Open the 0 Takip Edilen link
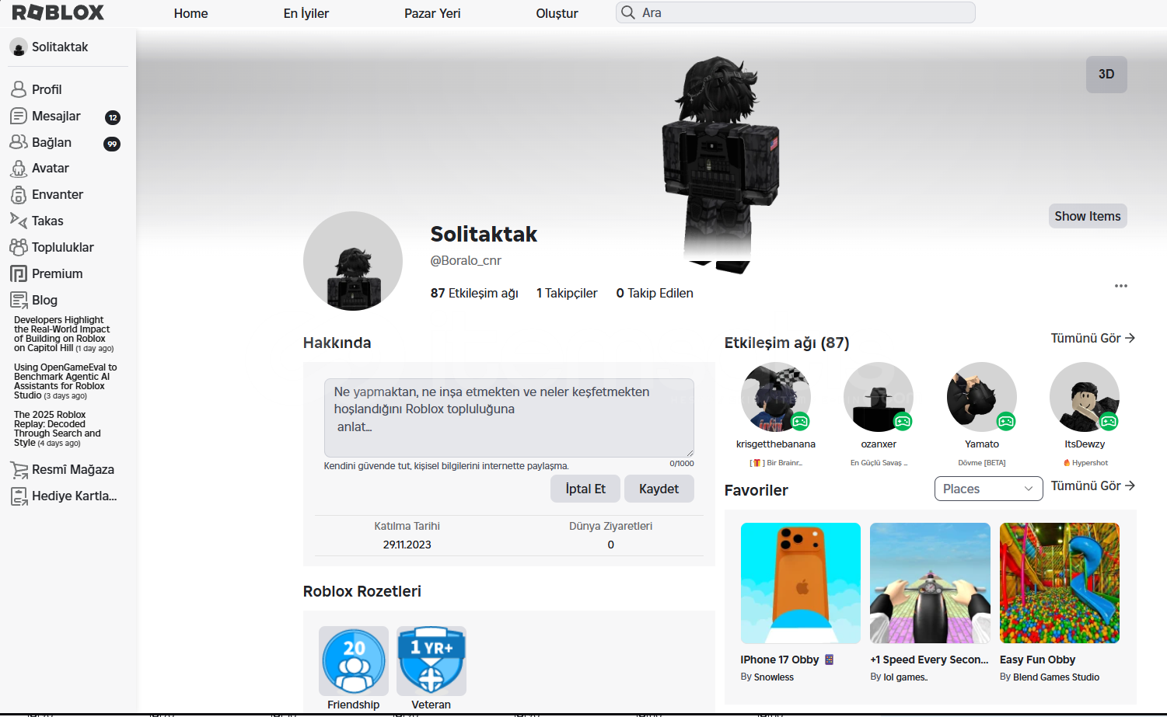1167x717 pixels. [x=655, y=293]
